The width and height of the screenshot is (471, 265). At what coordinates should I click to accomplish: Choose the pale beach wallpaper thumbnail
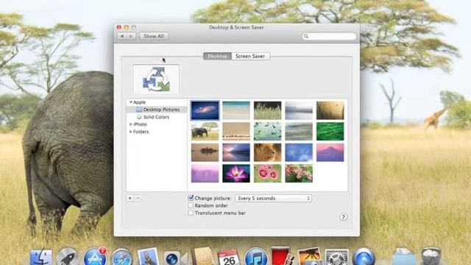click(x=236, y=110)
